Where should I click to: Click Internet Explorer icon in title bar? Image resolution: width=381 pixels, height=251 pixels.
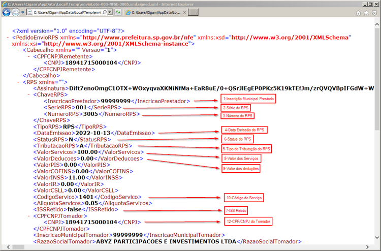(5, 4)
